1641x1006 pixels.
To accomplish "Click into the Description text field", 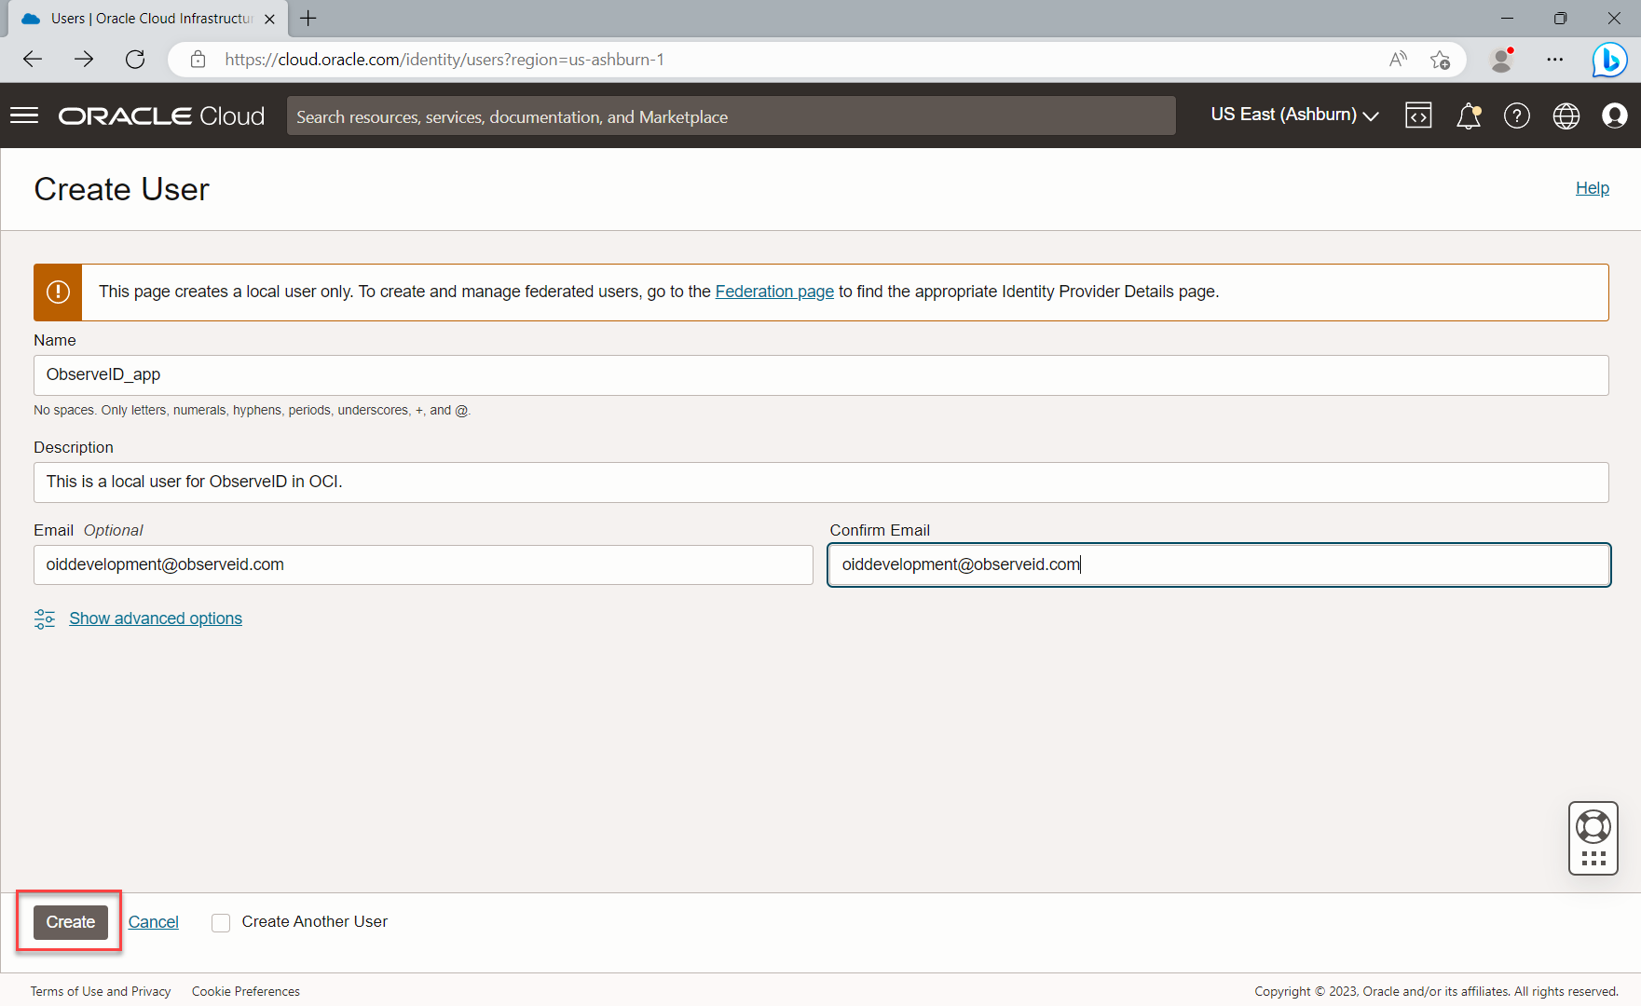I will pyautogui.click(x=820, y=483).
